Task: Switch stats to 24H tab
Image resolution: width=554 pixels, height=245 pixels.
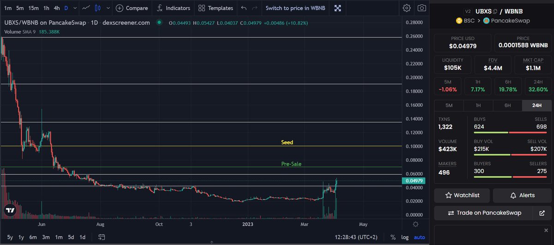Action: [x=537, y=105]
